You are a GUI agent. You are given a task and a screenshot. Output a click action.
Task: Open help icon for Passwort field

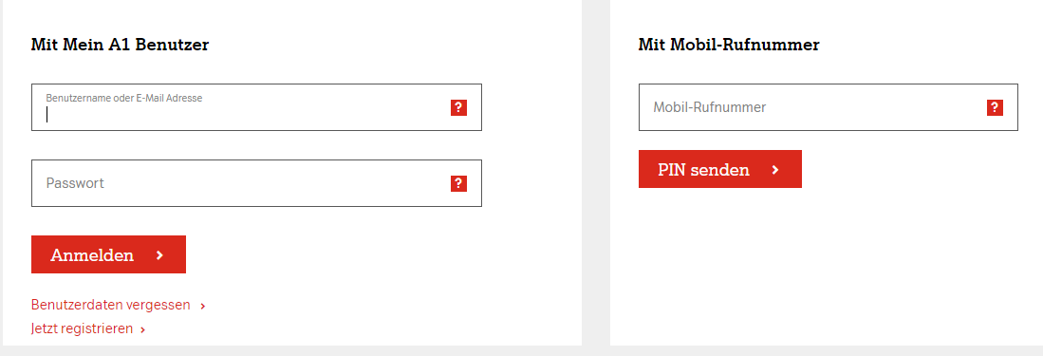pos(458,183)
